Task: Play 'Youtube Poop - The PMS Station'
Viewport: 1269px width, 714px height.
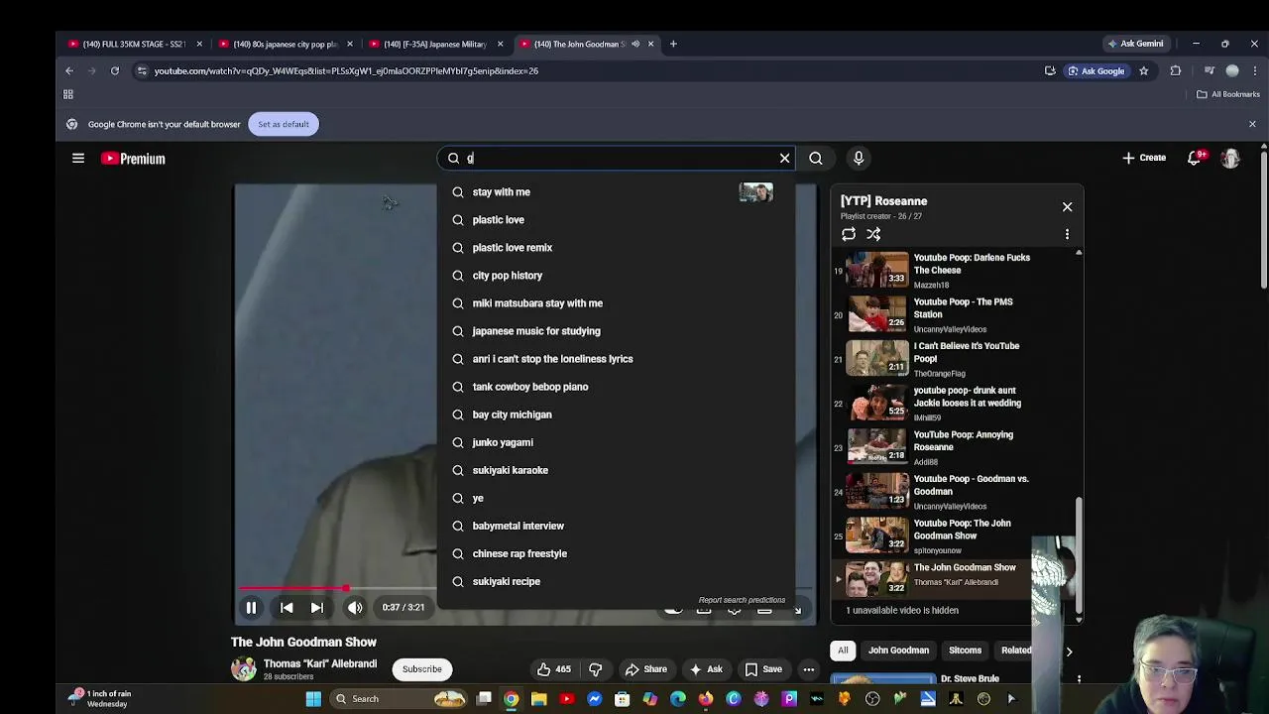Action: point(952,314)
